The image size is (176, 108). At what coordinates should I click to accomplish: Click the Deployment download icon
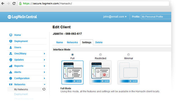point(11,41)
